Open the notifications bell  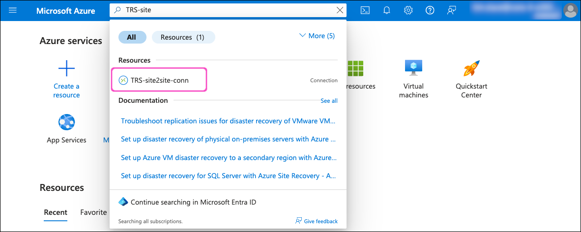[x=387, y=10]
